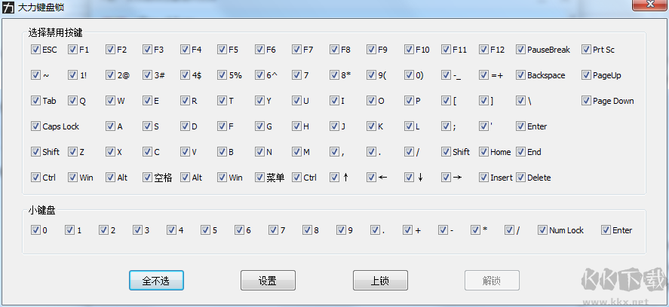Toggle the Backspace checkbox

520,75
